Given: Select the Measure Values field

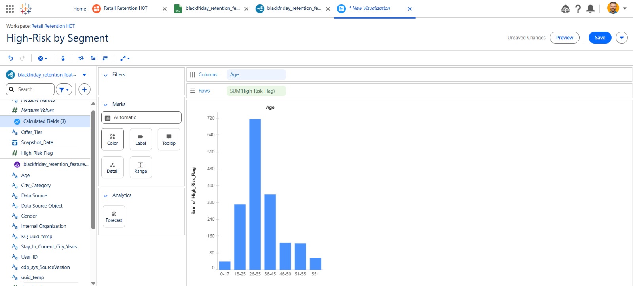Looking at the screenshot, I should click(x=37, y=110).
